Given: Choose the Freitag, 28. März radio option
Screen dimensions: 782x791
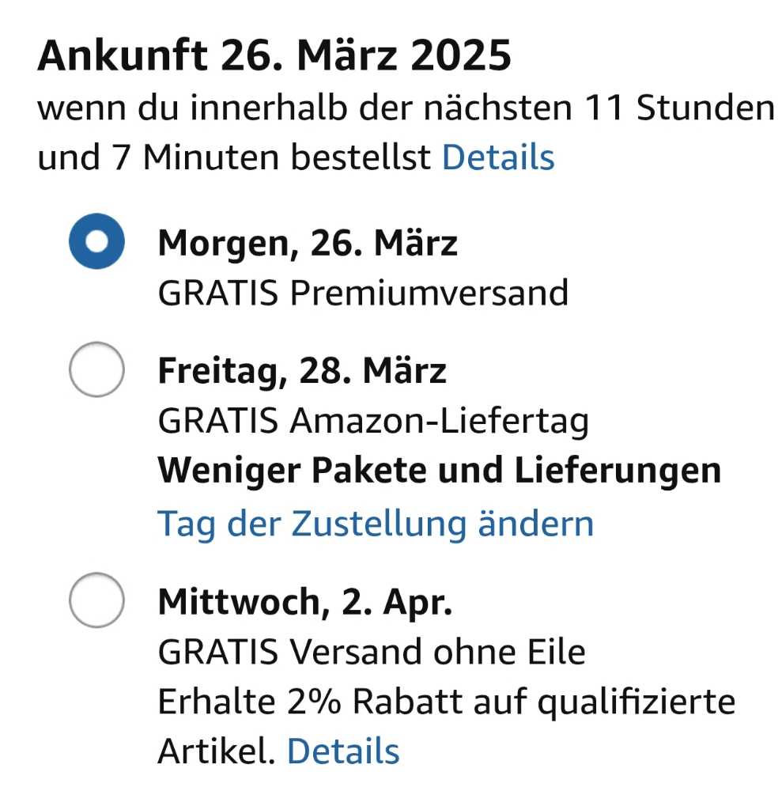Looking at the screenshot, I should 96,369.
